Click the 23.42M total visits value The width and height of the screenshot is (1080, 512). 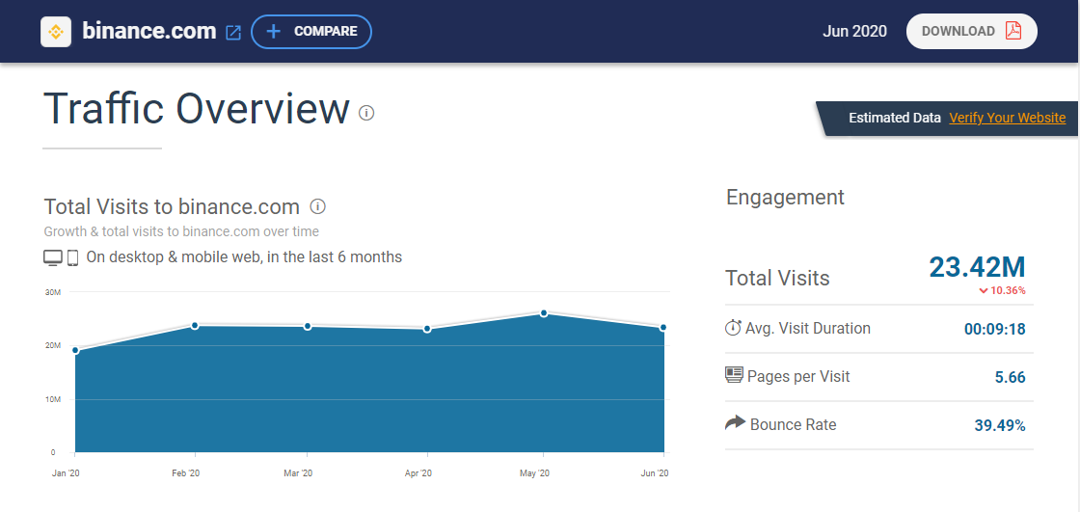tap(977, 267)
